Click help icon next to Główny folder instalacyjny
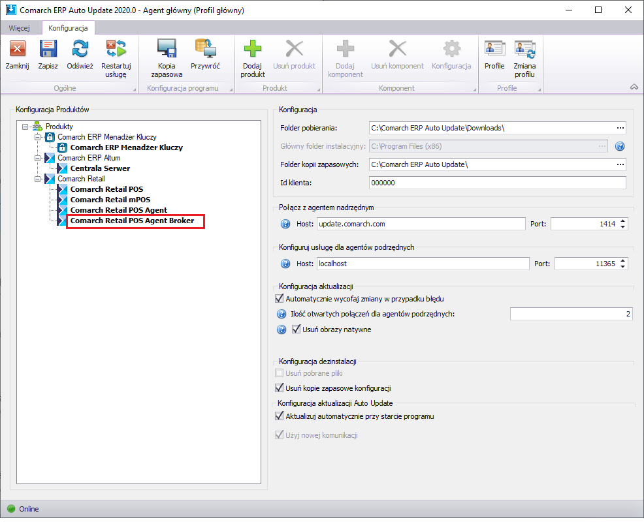 620,147
